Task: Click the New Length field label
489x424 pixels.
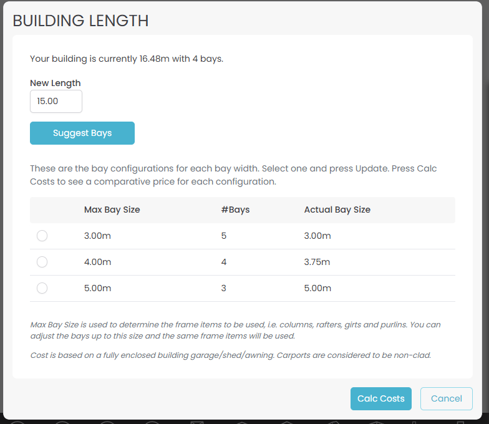Action: pos(55,83)
